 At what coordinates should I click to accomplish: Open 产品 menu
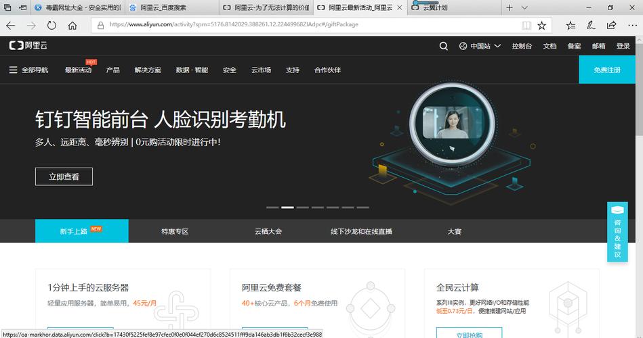112,70
